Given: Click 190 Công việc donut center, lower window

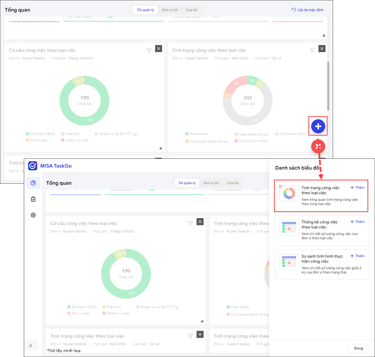Looking at the screenshot, I should click(126, 273).
